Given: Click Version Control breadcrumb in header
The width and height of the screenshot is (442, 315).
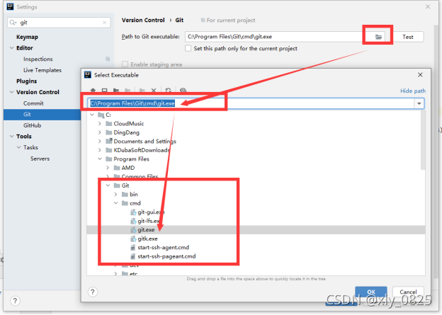Looking at the screenshot, I should point(143,21).
